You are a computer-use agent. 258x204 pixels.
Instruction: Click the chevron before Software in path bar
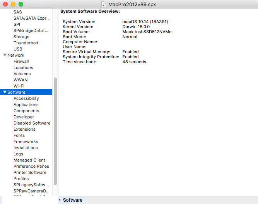coord(60,200)
